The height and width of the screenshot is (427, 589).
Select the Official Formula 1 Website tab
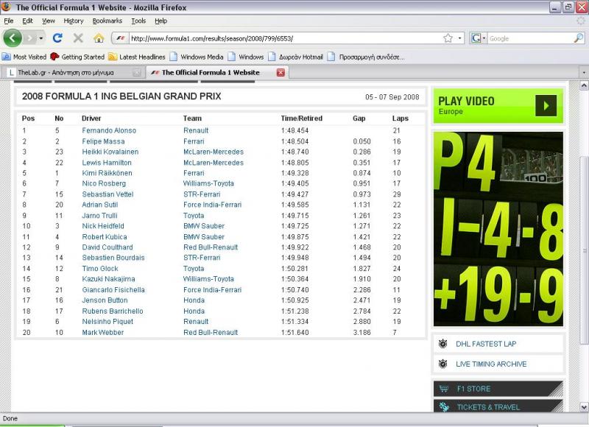click(x=216, y=72)
